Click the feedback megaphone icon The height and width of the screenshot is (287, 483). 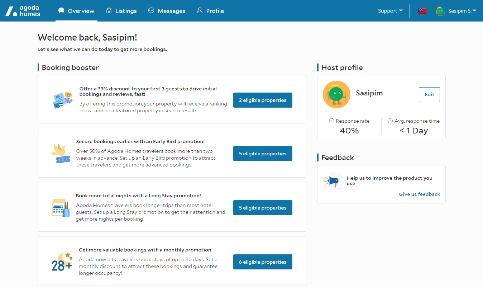(x=332, y=181)
